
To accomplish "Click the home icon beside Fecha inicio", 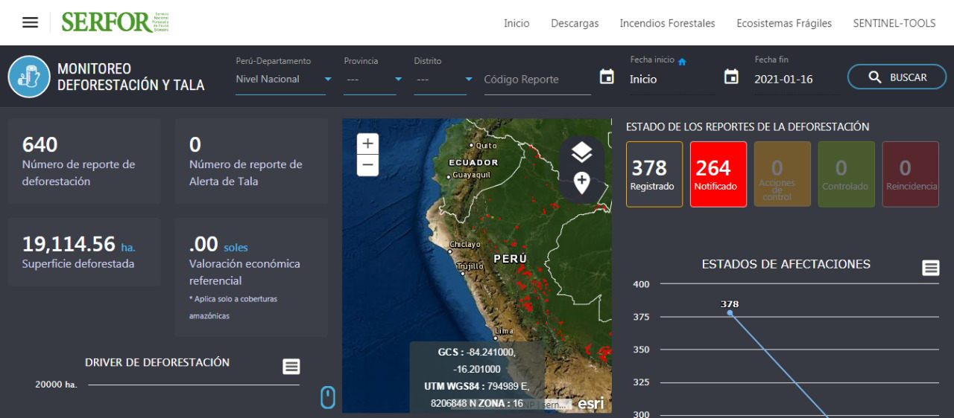I will point(682,61).
